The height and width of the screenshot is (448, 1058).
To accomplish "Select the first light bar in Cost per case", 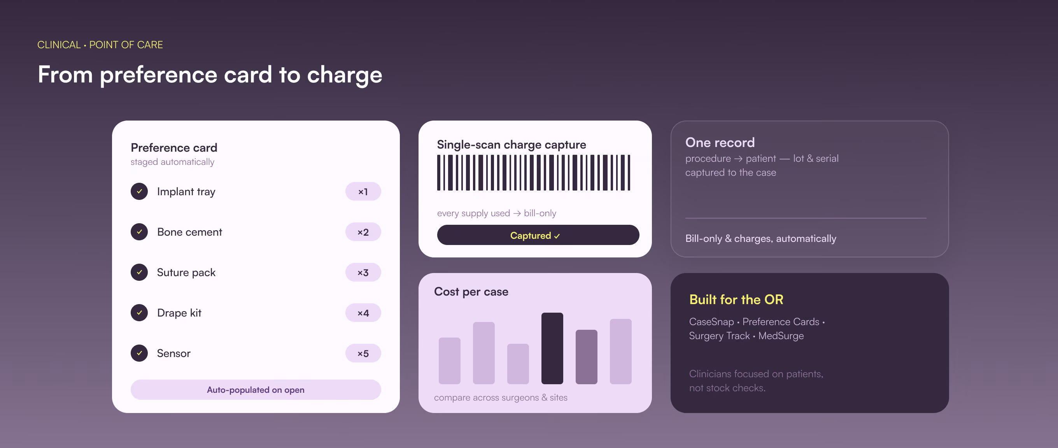I will click(x=449, y=361).
